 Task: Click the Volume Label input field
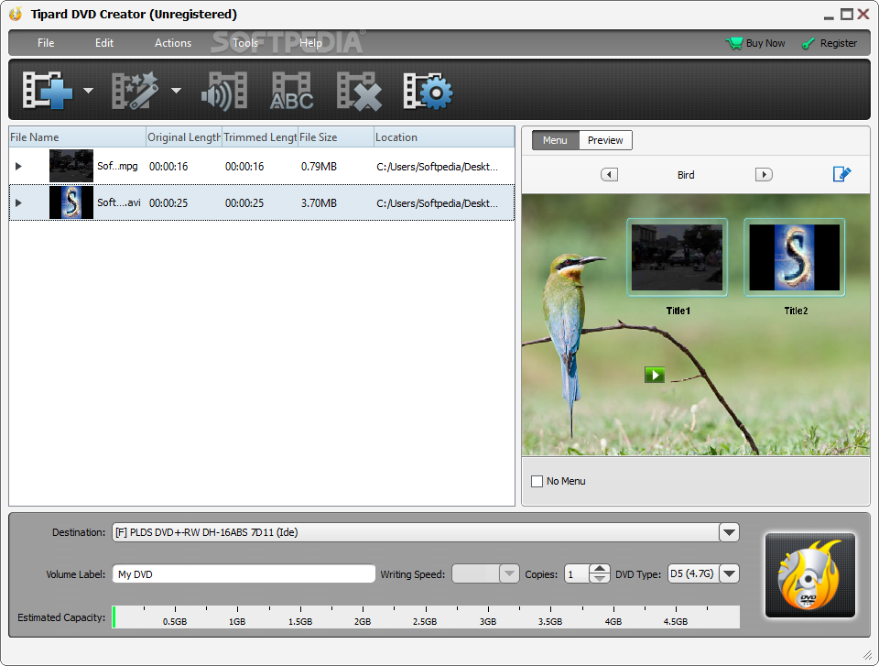click(x=244, y=574)
